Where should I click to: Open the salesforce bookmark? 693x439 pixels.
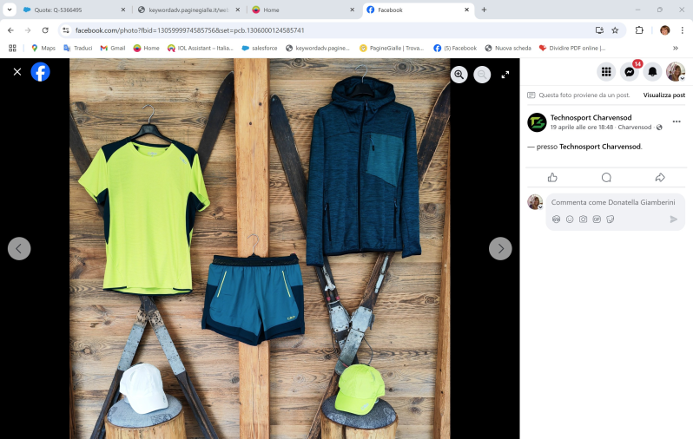260,48
